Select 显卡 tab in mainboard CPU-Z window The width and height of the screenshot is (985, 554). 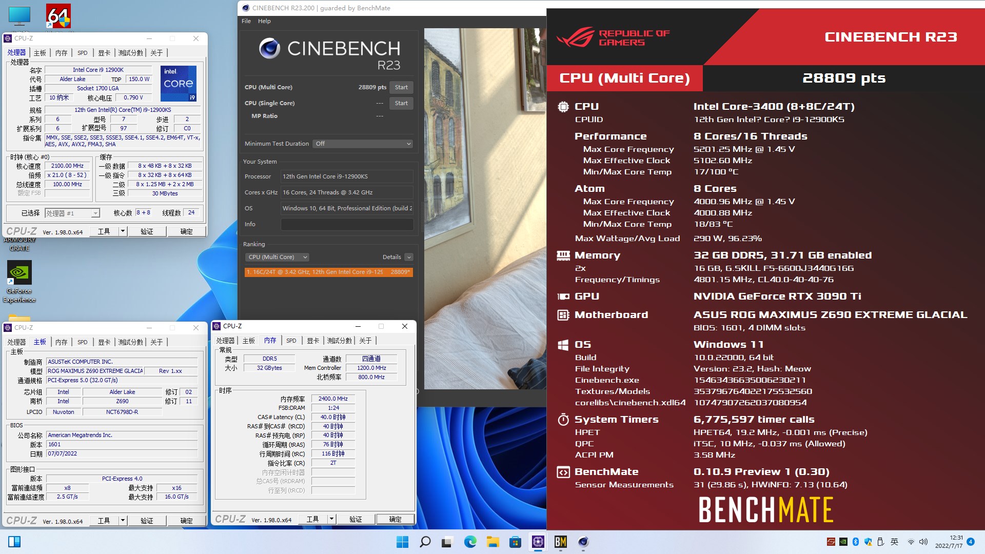point(104,342)
